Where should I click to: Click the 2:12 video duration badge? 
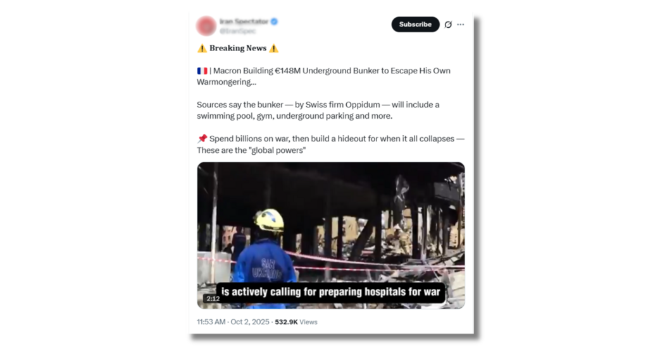[213, 299]
